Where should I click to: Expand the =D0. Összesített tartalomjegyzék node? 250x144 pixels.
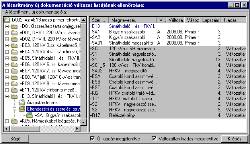(x=7, y=26)
